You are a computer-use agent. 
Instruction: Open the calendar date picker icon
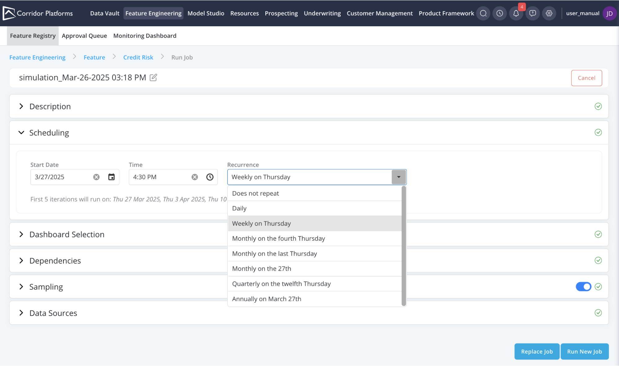point(111,177)
